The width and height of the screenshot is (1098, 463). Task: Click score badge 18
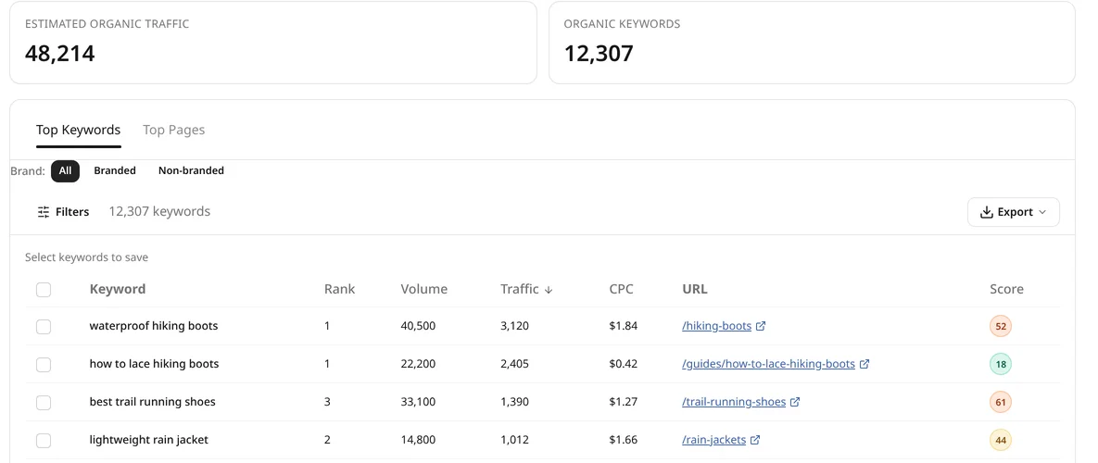click(1001, 365)
